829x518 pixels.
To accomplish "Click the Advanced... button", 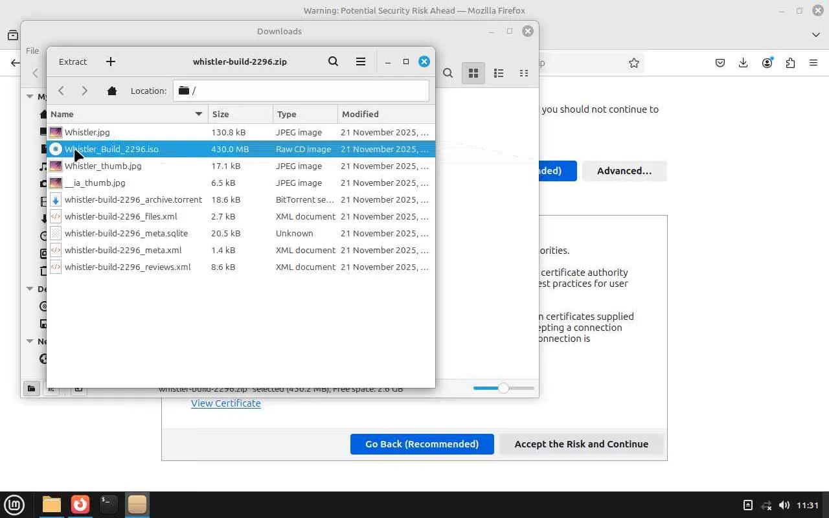I will pyautogui.click(x=624, y=171).
